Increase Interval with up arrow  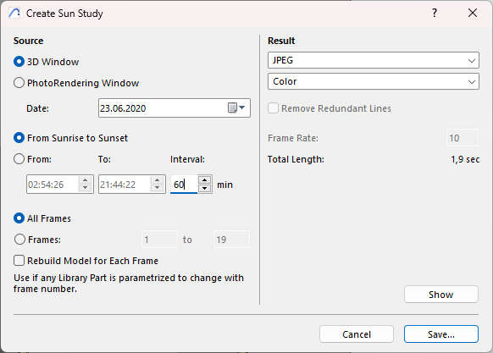pos(205,179)
